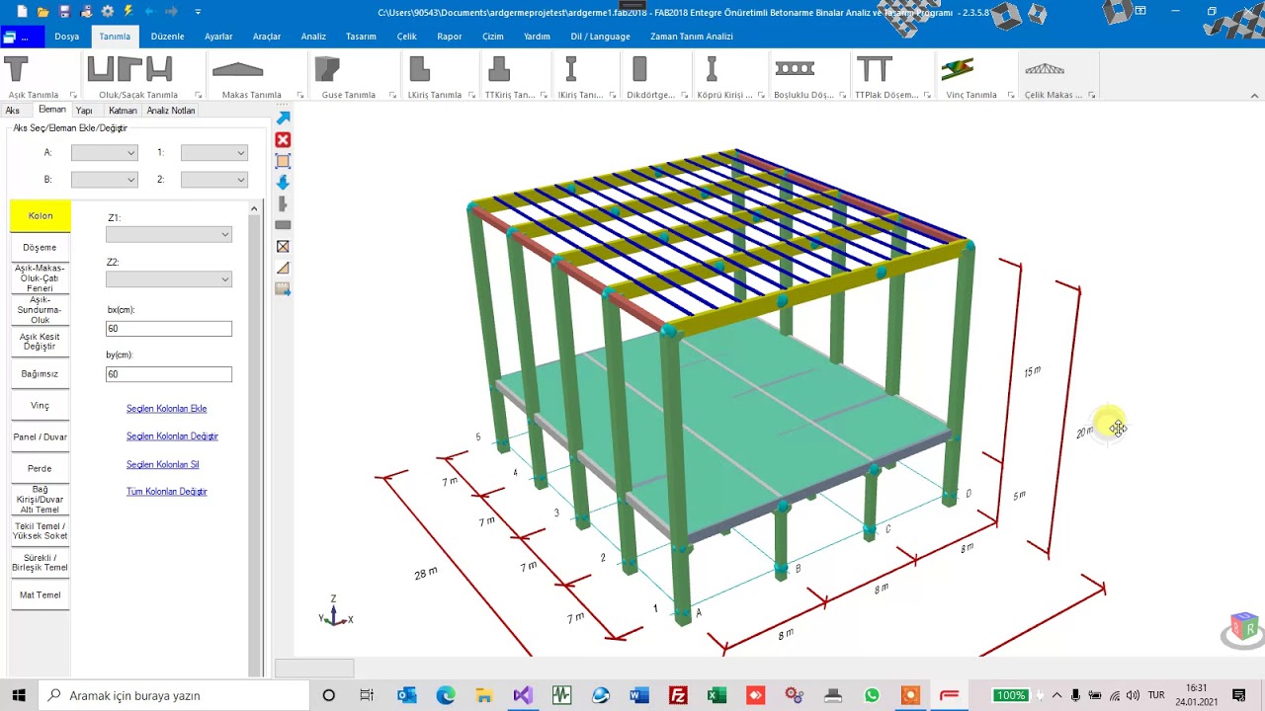
Task: Open the A axis dropdown
Action: [104, 152]
